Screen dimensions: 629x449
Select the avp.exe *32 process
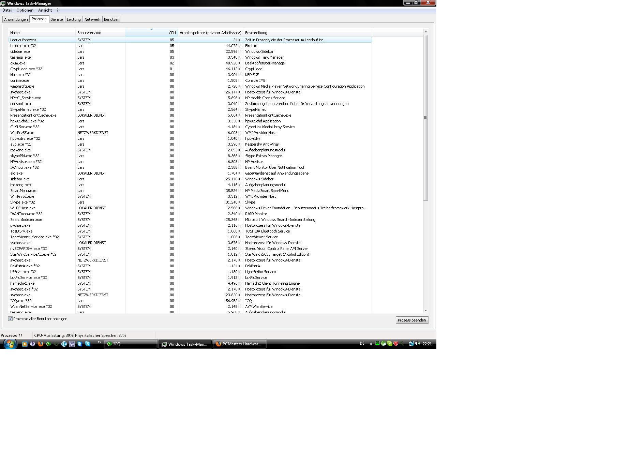190,144
